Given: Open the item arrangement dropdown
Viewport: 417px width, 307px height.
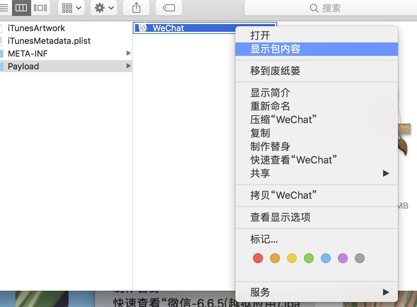Looking at the screenshot, I should point(71,8).
